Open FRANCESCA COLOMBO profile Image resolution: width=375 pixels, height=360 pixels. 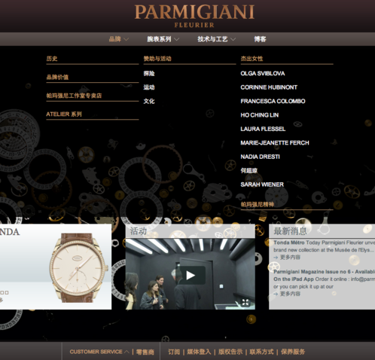273,101
